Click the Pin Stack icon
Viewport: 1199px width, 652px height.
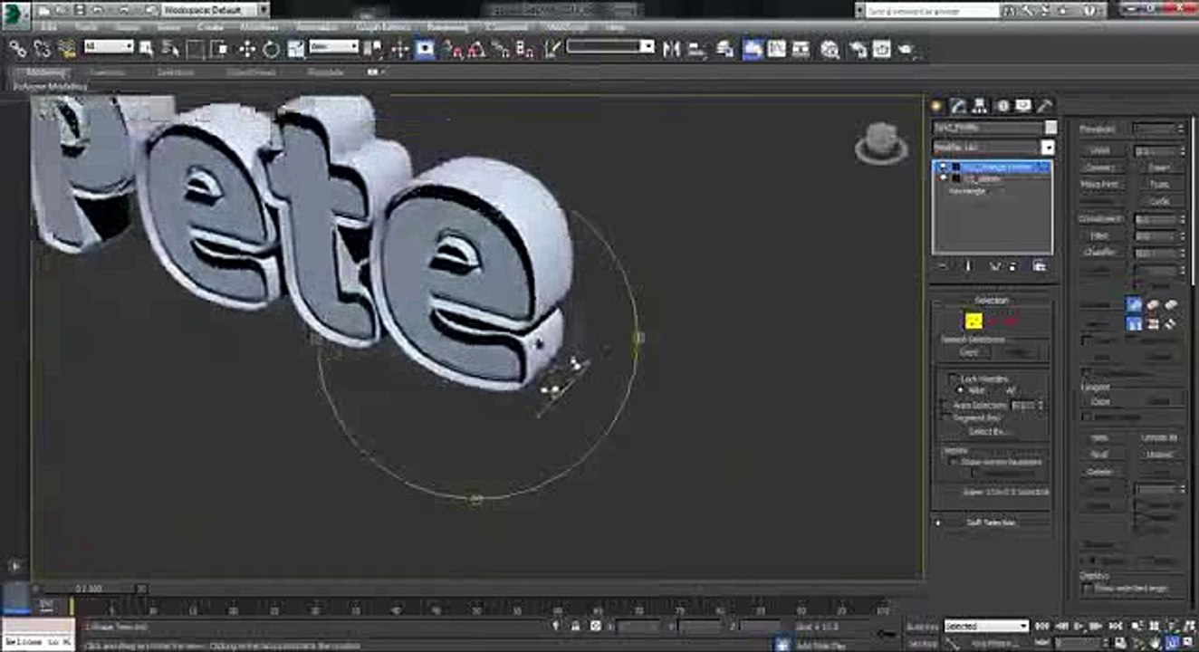click(943, 265)
